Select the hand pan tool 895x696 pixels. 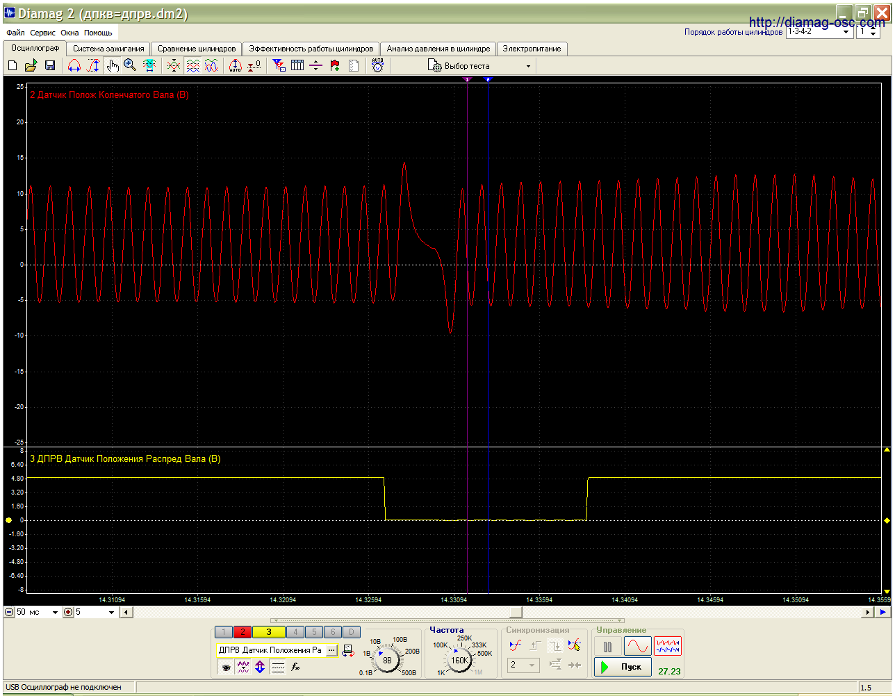(113, 65)
